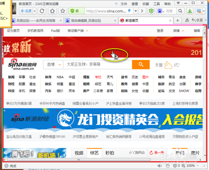Click the status bar window icon
The height and width of the screenshot is (170, 209).
168,166
